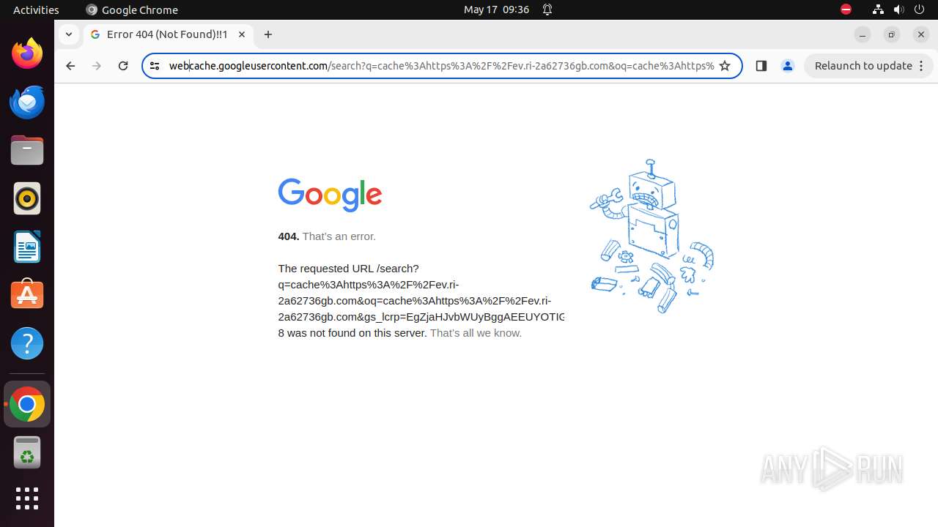This screenshot has width=938, height=527.
Task: Bookmark this page with the star icon
Action: coord(725,66)
